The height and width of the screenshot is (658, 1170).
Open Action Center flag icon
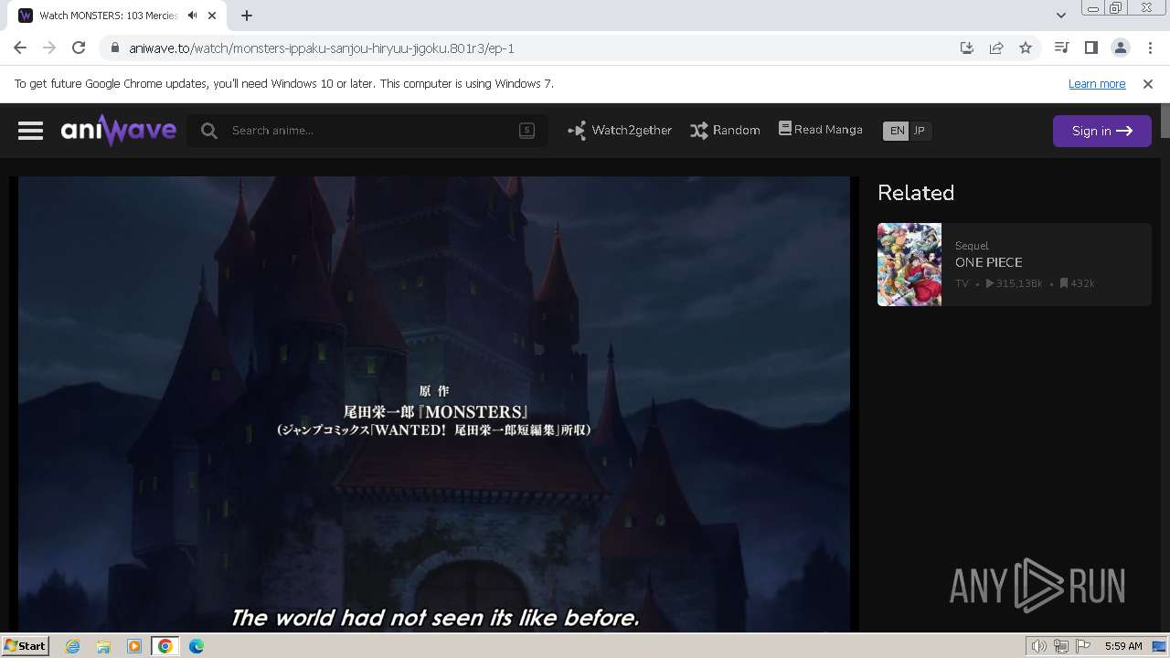(x=1084, y=646)
